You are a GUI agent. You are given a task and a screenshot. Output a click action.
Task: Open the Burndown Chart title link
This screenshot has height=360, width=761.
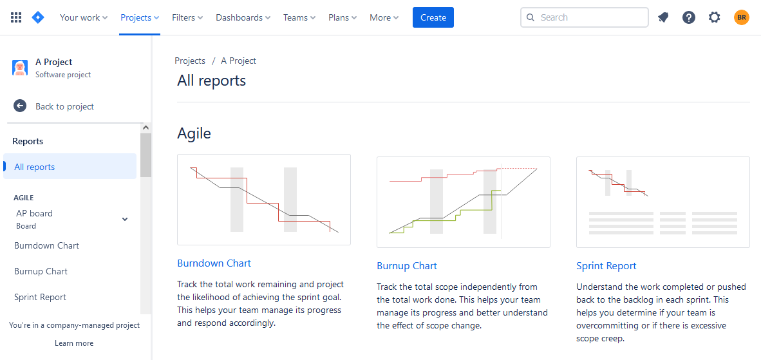(x=214, y=263)
